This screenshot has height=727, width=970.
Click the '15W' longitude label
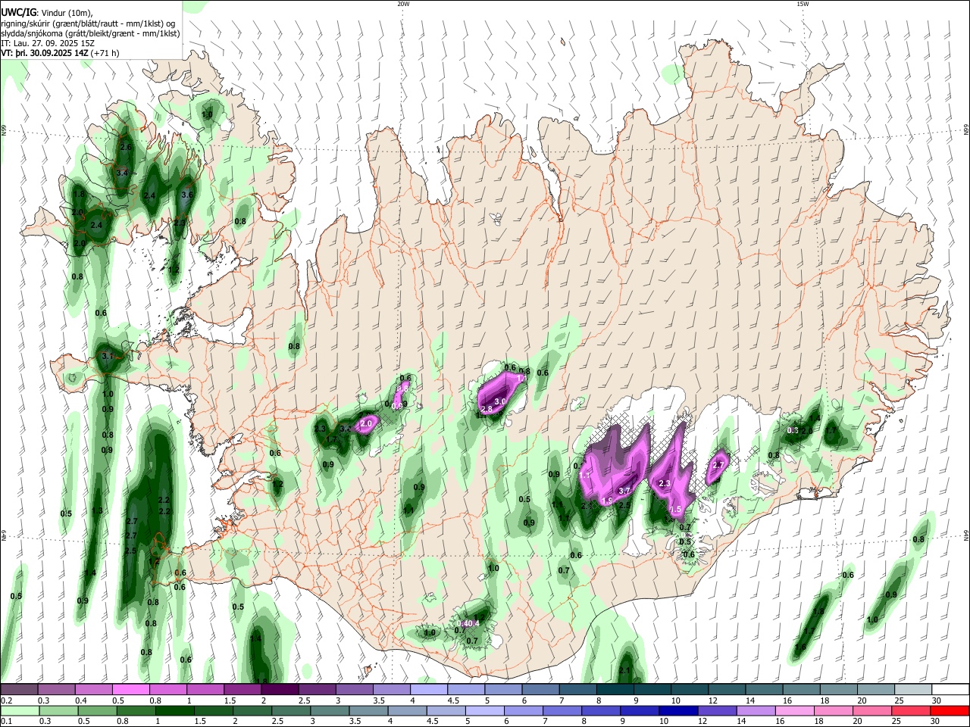(803, 4)
